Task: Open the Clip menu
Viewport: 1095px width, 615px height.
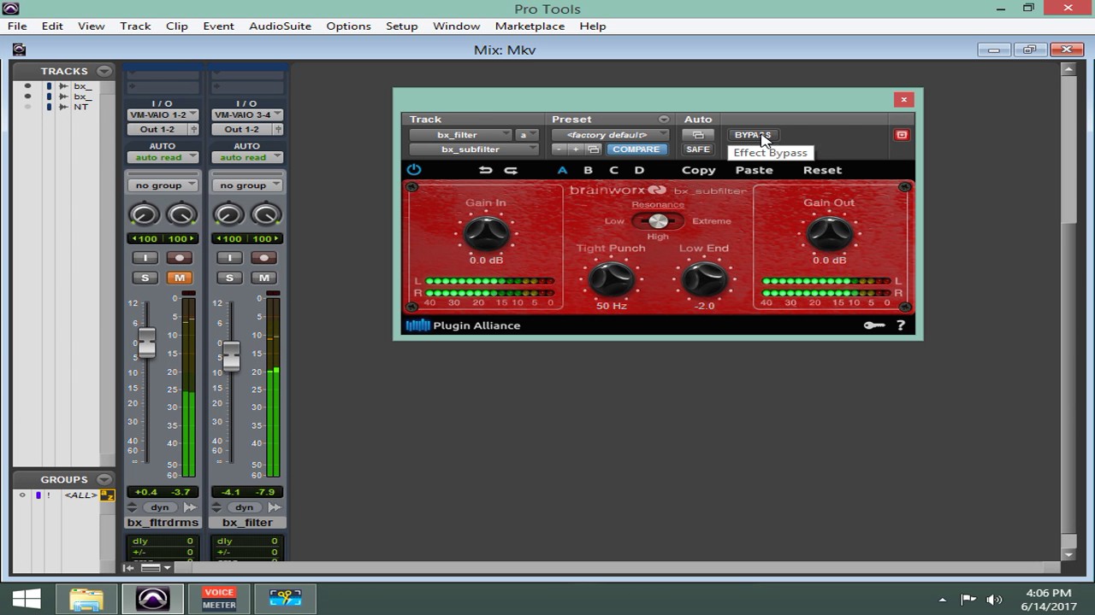Action: pyautogui.click(x=177, y=26)
